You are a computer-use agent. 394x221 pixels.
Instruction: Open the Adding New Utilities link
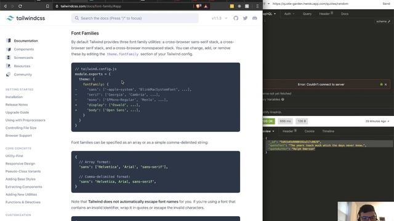(21, 195)
